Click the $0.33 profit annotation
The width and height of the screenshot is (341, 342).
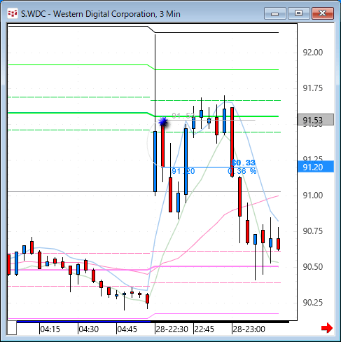pos(244,163)
